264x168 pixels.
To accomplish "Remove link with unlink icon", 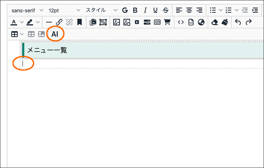I will click(69, 22).
